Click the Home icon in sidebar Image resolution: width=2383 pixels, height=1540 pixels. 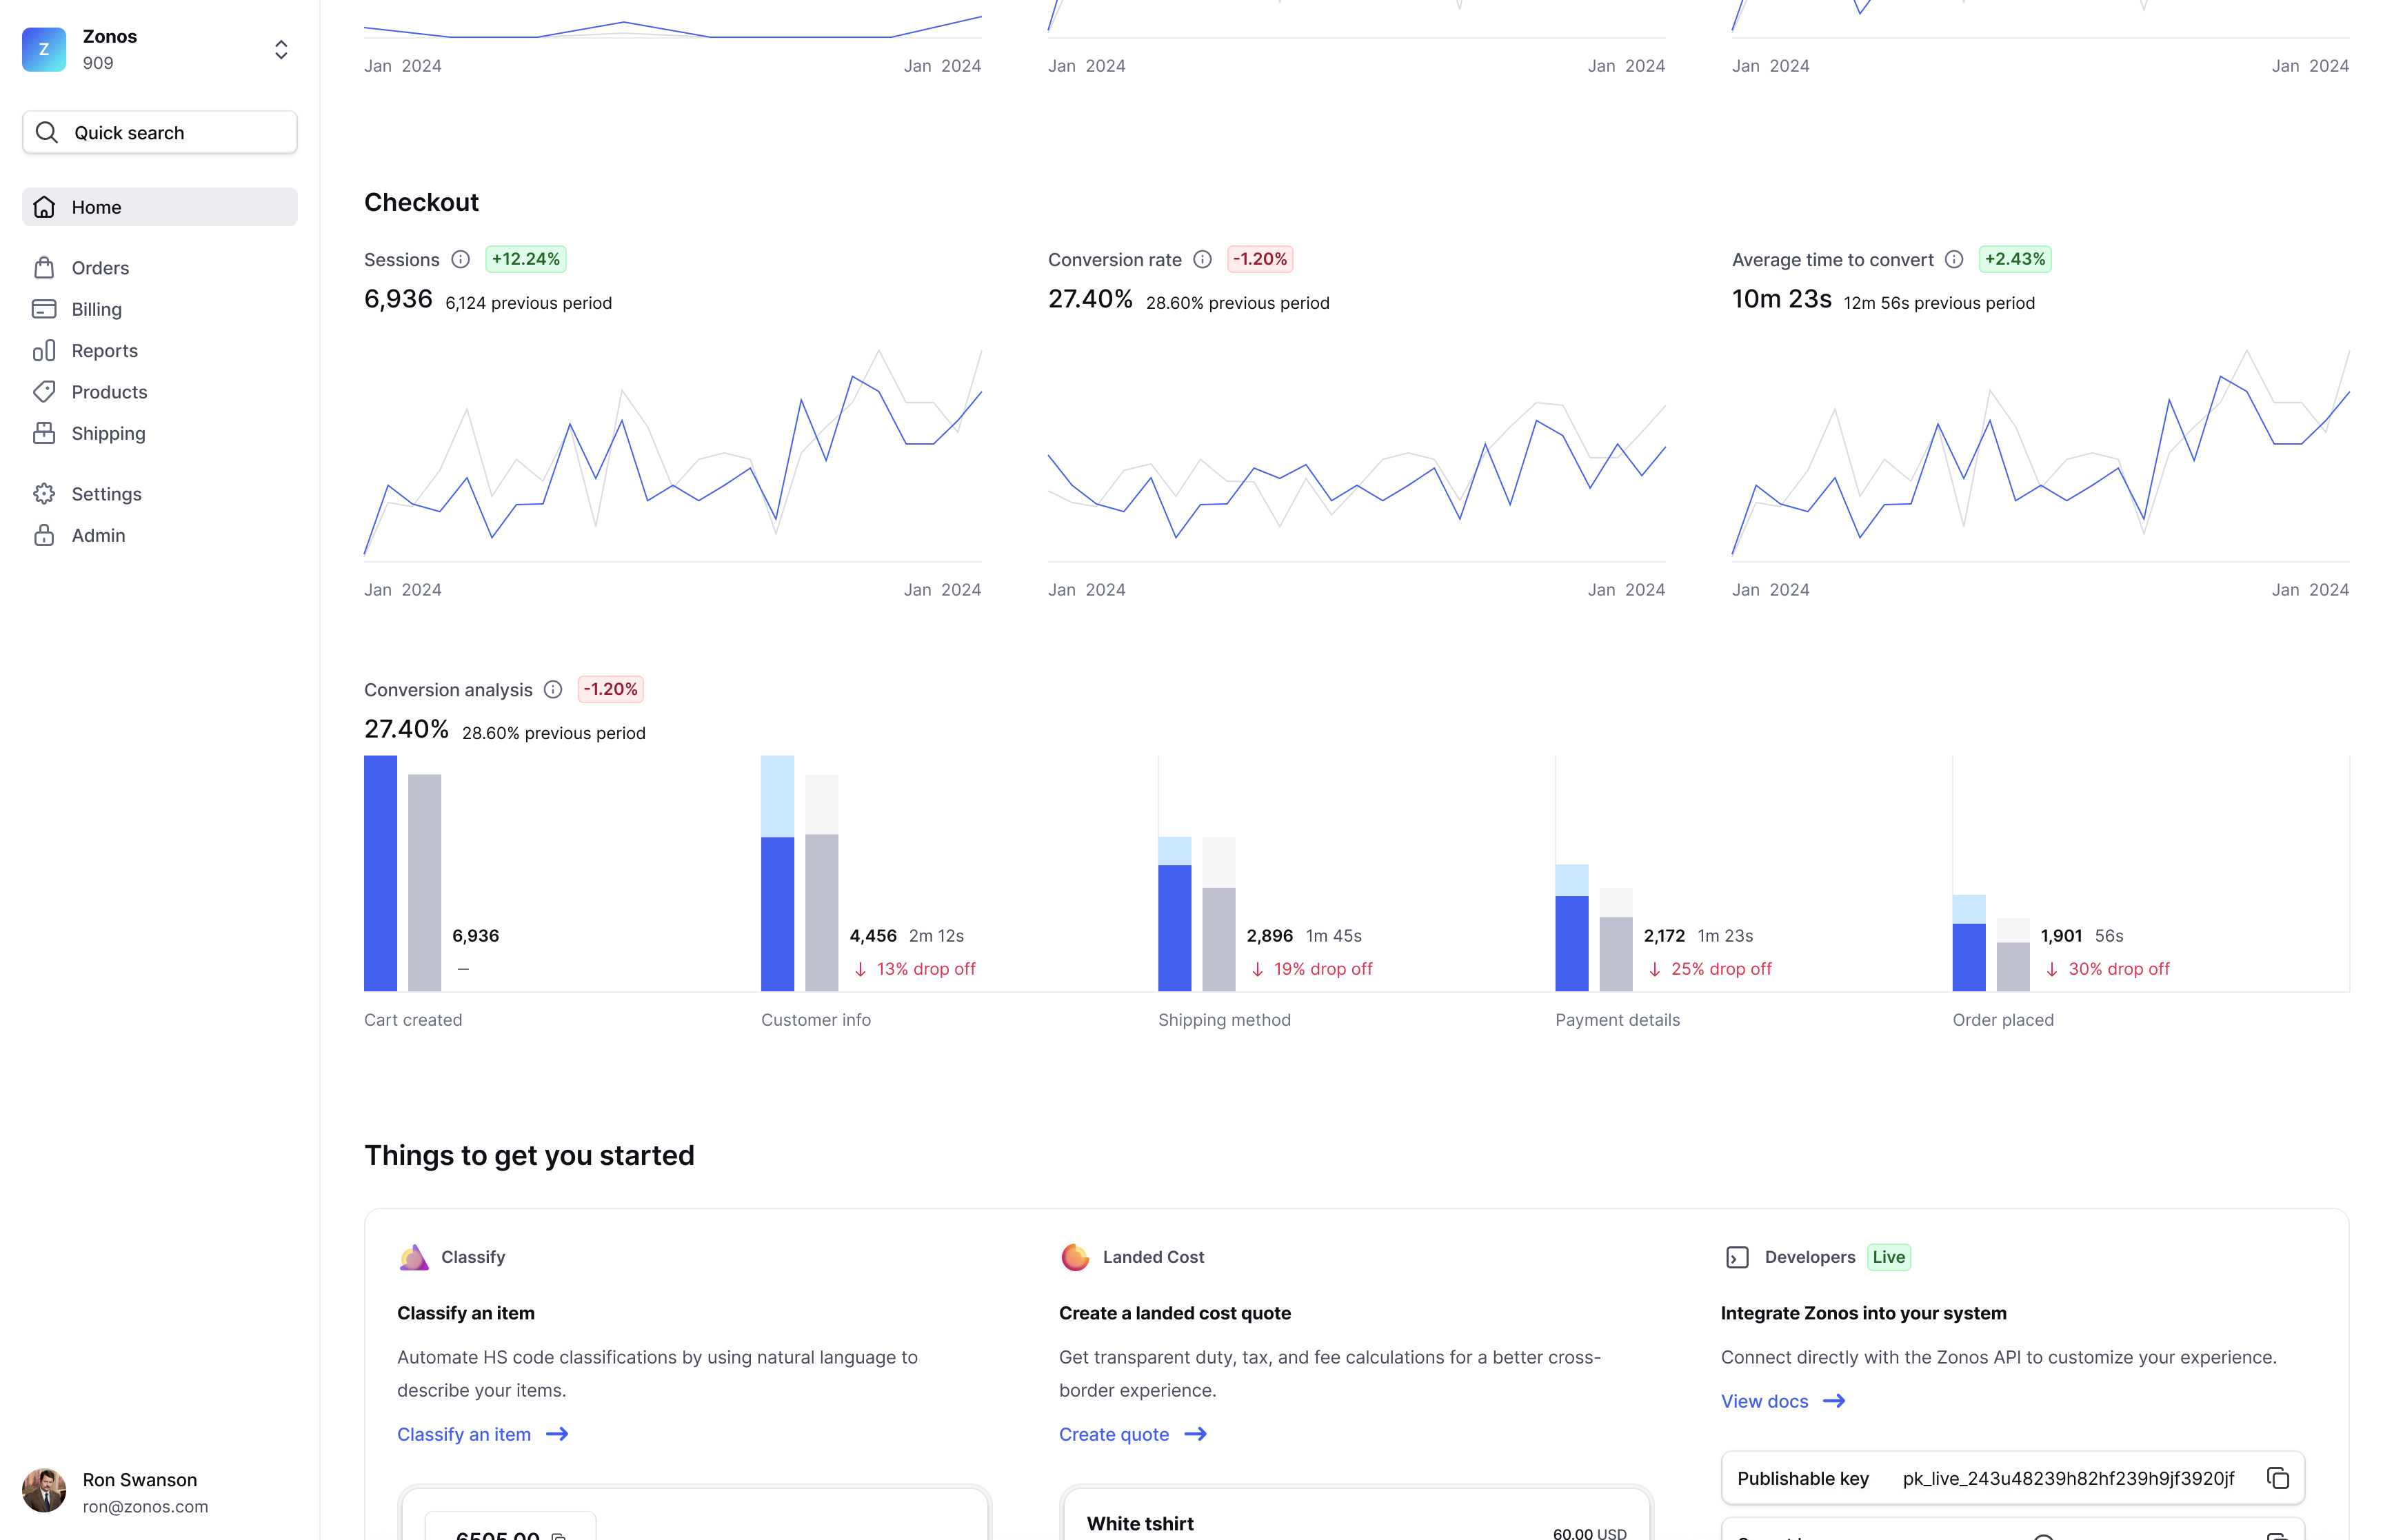point(47,207)
